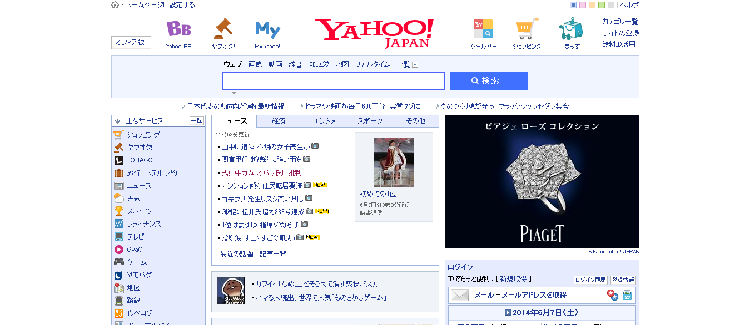Open the 式典中ガム オバマ氏に批判 headline
This screenshot has height=325, width=750.
tap(261, 172)
